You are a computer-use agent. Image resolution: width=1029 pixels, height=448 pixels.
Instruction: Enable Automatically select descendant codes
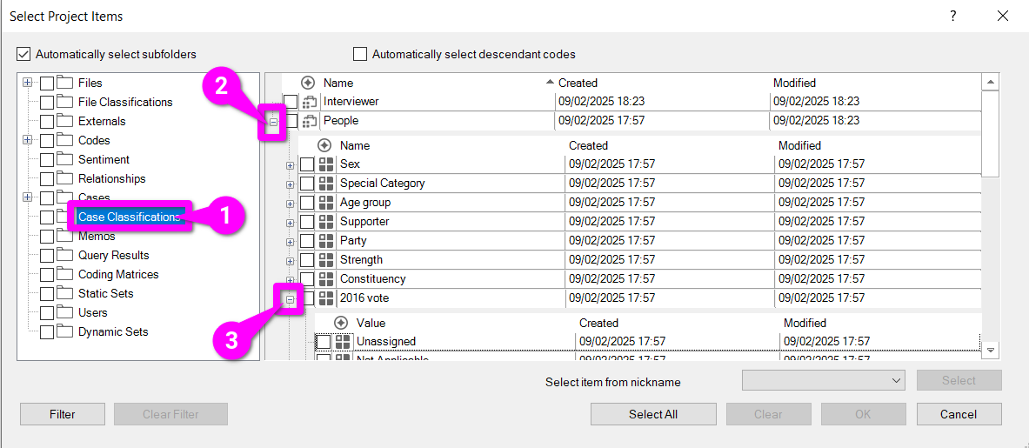pos(360,54)
